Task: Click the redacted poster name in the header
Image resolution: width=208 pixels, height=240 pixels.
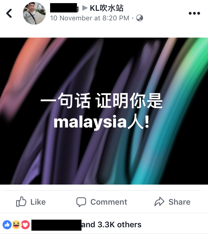Action: [64, 8]
